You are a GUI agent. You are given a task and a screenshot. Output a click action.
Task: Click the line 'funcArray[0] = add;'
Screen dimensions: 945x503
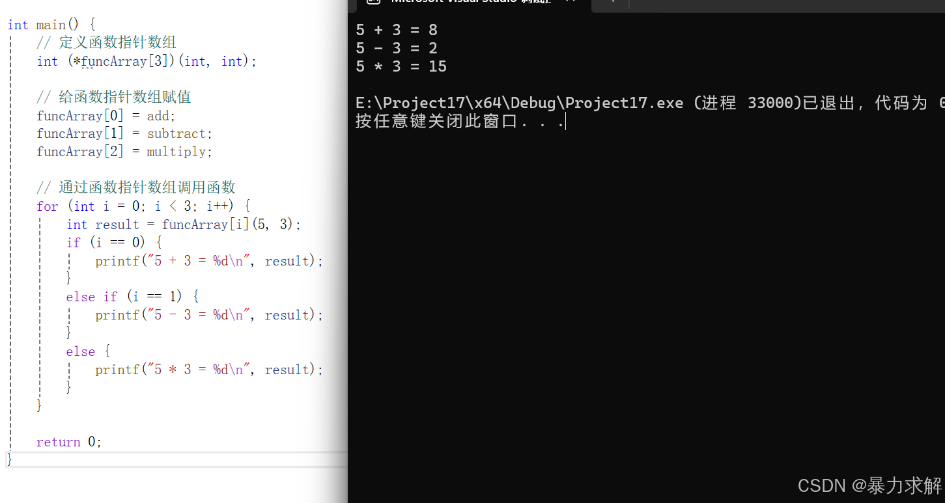[106, 116]
